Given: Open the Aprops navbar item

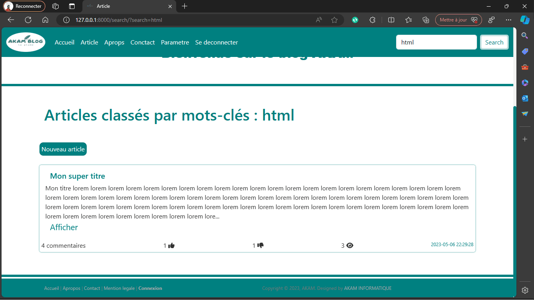Looking at the screenshot, I should coord(114,42).
